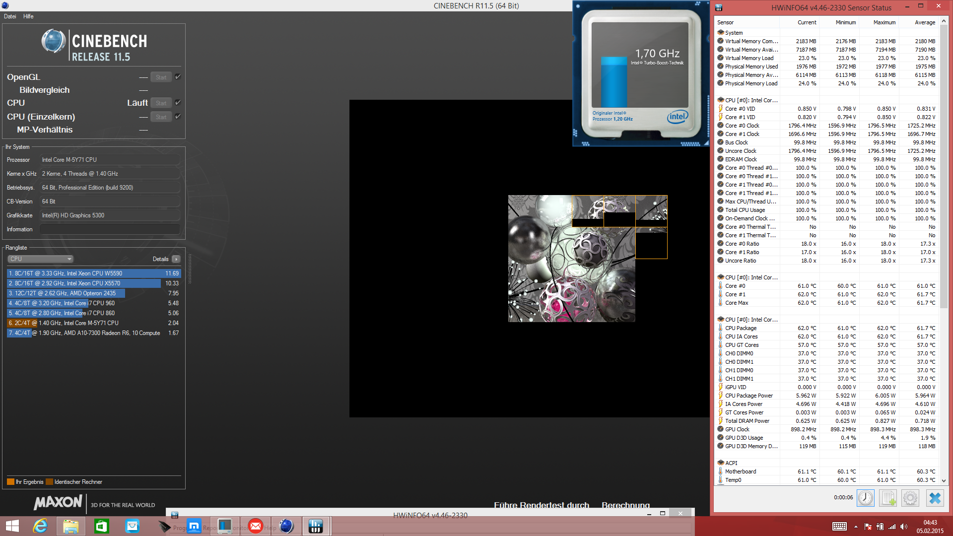Click the Minimum column header
Screen dimensions: 953x536
pyautogui.click(x=838, y=22)
